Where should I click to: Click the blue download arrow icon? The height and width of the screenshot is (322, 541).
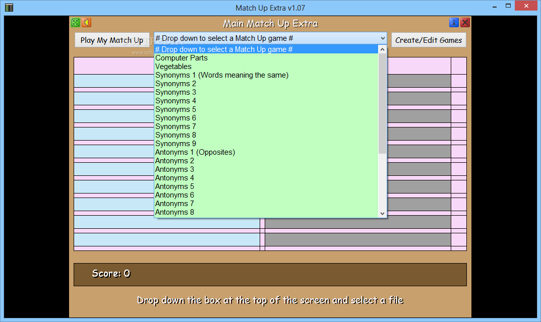454,23
